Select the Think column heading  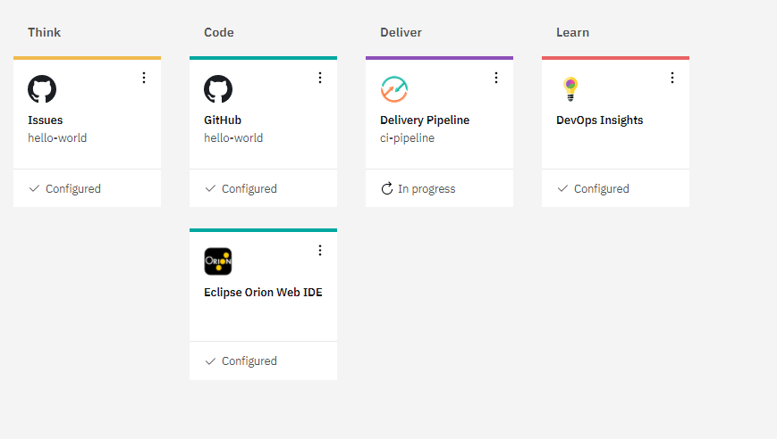44,33
